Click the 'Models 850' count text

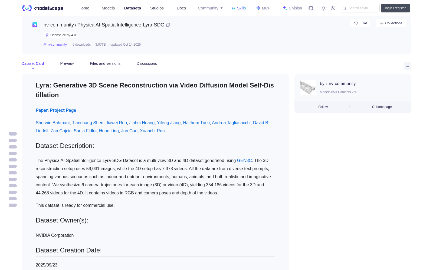pyautogui.click(x=328, y=92)
